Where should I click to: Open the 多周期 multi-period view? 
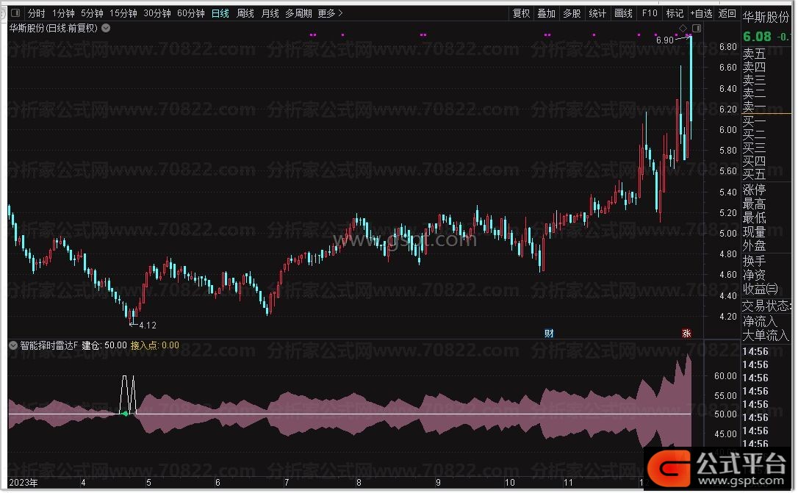[x=299, y=13]
